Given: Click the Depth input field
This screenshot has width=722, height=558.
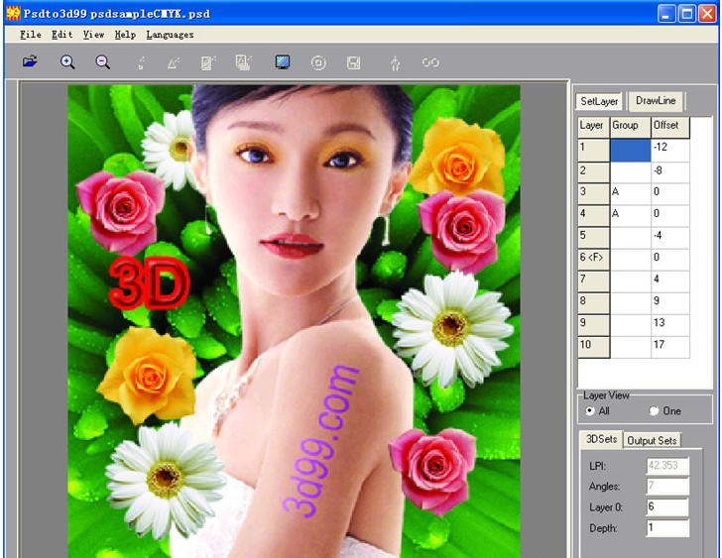Looking at the screenshot, I should pos(666,528).
